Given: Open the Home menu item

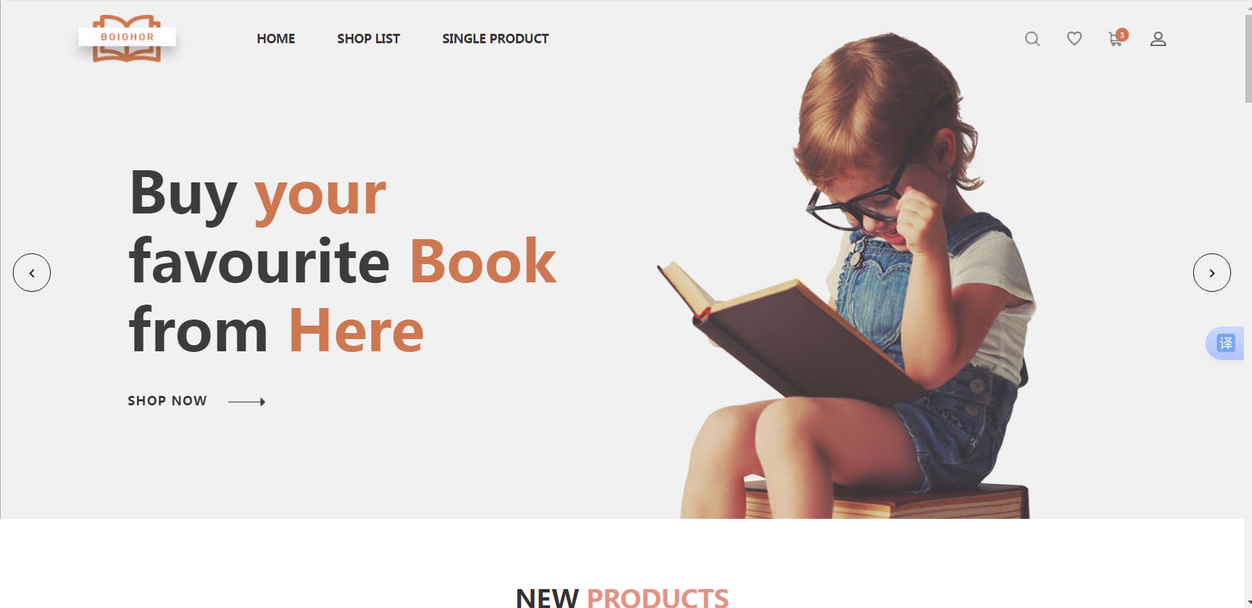Looking at the screenshot, I should tap(276, 39).
